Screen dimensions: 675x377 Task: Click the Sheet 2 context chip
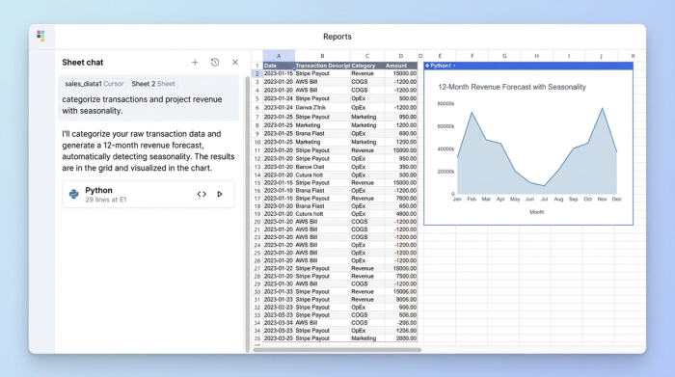(153, 84)
